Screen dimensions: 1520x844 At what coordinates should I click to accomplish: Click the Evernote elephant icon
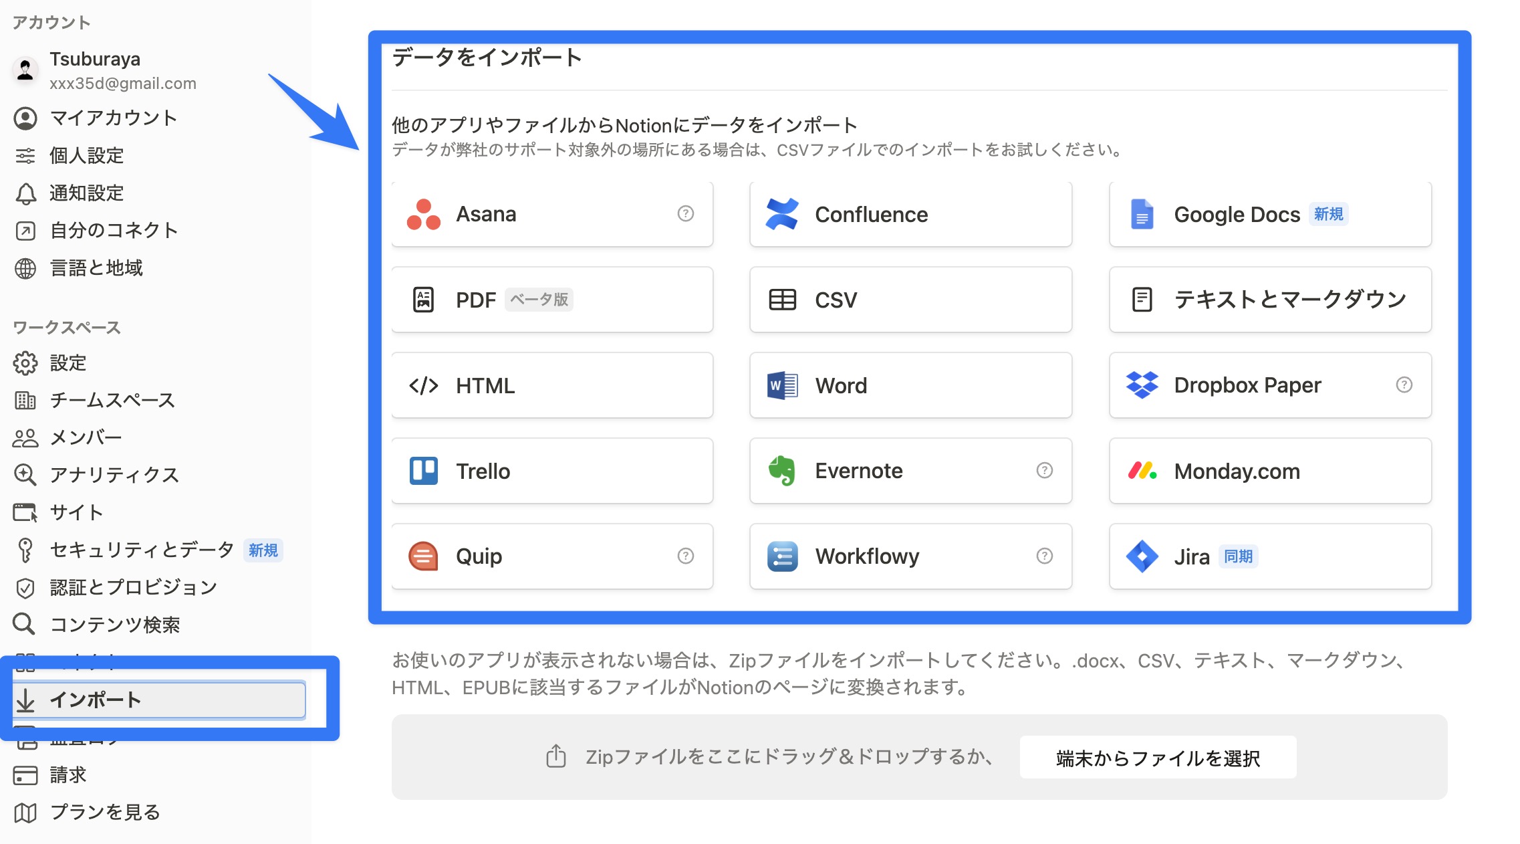[782, 471]
